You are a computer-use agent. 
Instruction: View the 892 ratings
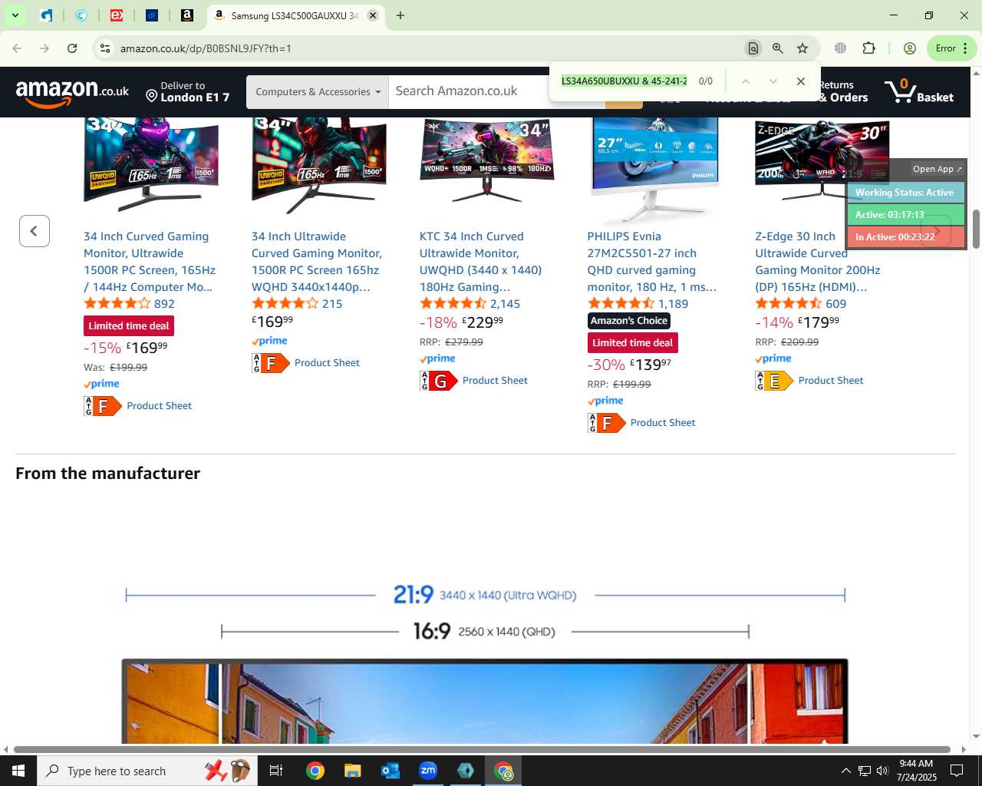(164, 304)
